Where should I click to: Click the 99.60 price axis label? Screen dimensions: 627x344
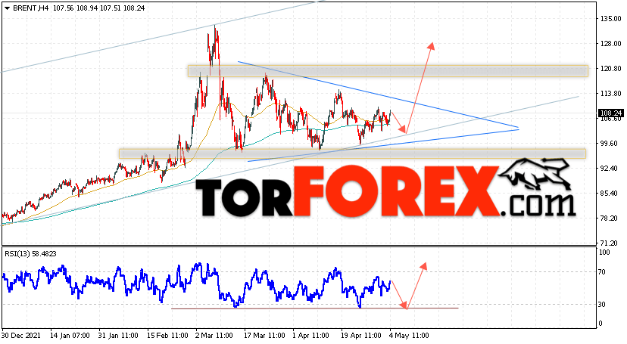pyautogui.click(x=610, y=143)
